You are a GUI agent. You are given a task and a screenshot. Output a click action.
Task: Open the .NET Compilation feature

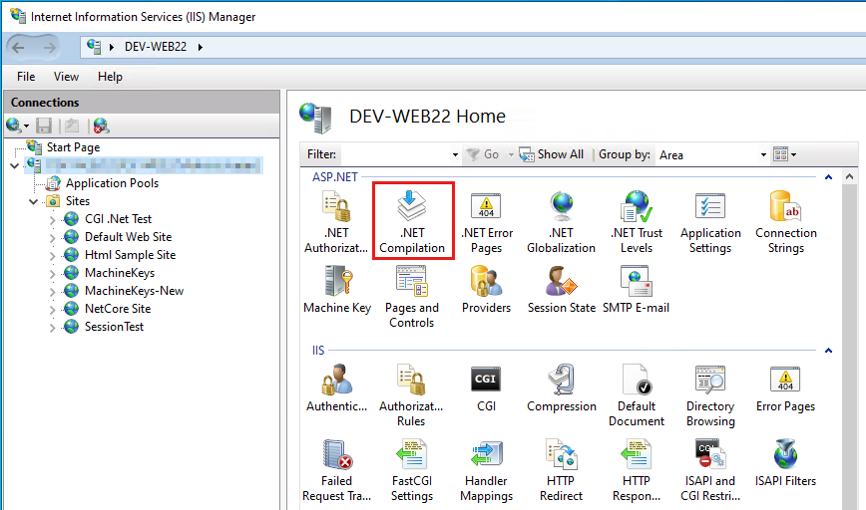(x=412, y=219)
